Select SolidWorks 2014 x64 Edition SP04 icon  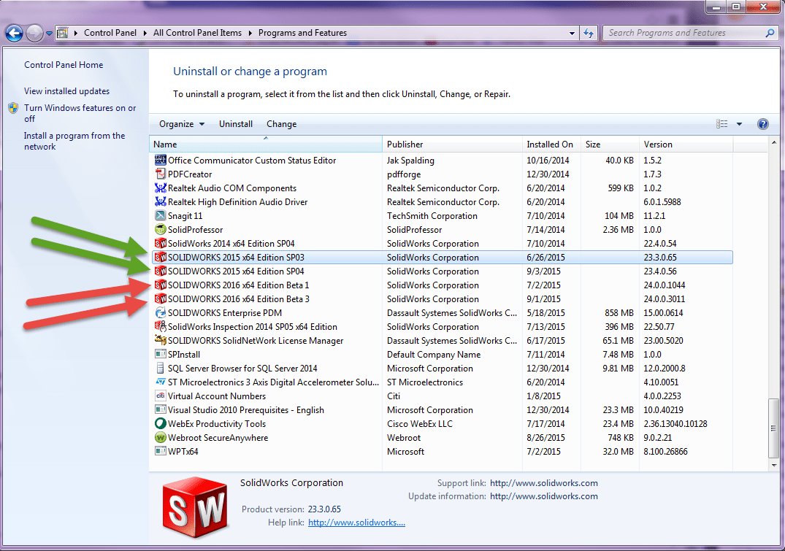click(160, 244)
